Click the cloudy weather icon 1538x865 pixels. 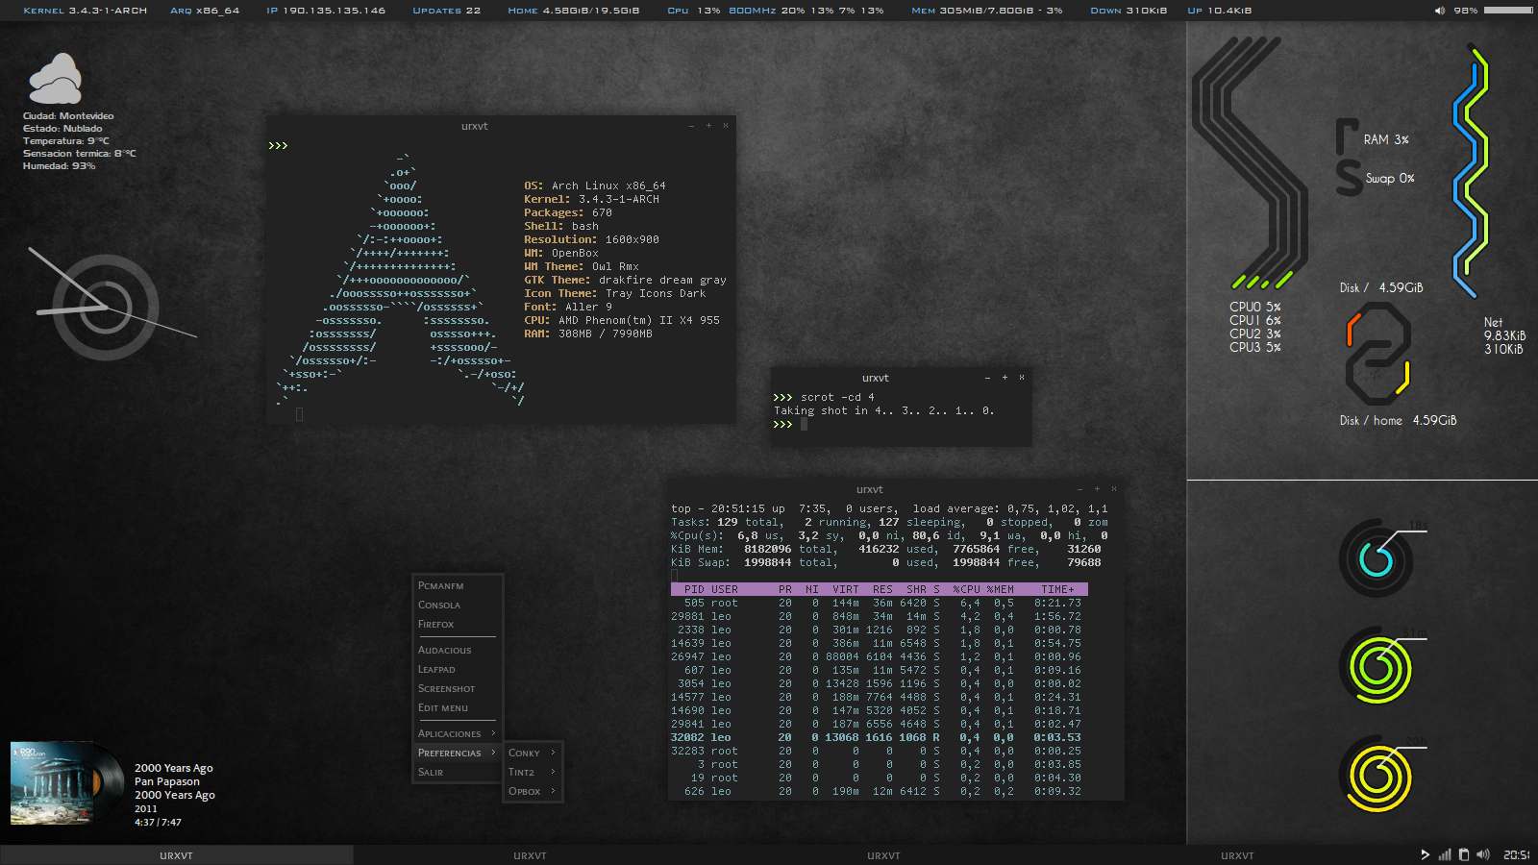[55, 79]
